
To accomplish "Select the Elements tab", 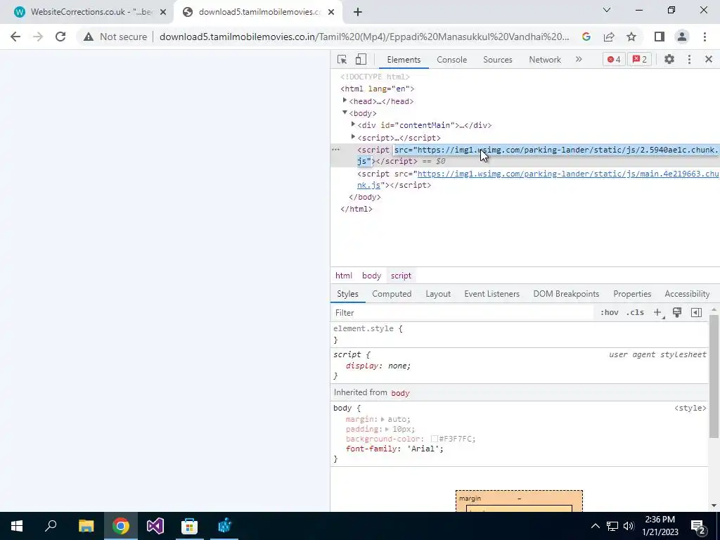I will [404, 60].
